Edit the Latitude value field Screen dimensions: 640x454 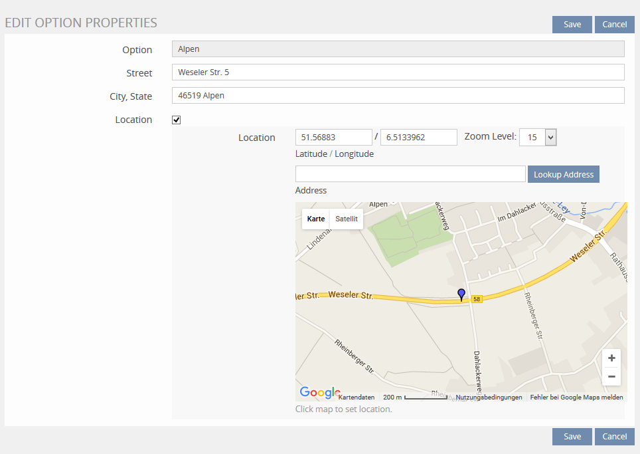point(333,138)
